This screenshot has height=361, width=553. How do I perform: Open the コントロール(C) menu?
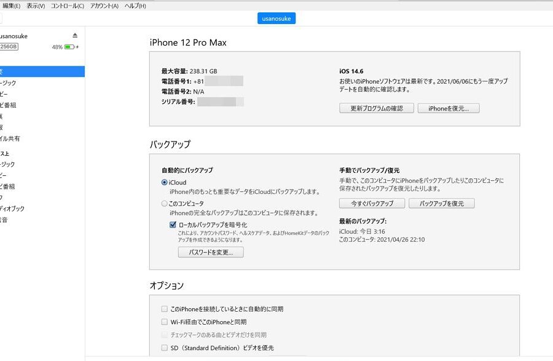tap(68, 6)
